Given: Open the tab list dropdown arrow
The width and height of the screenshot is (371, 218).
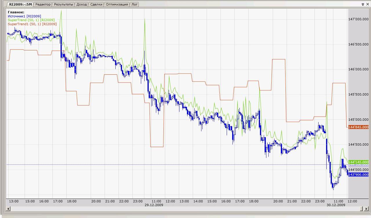Looking at the screenshot, I should [x=363, y=4].
